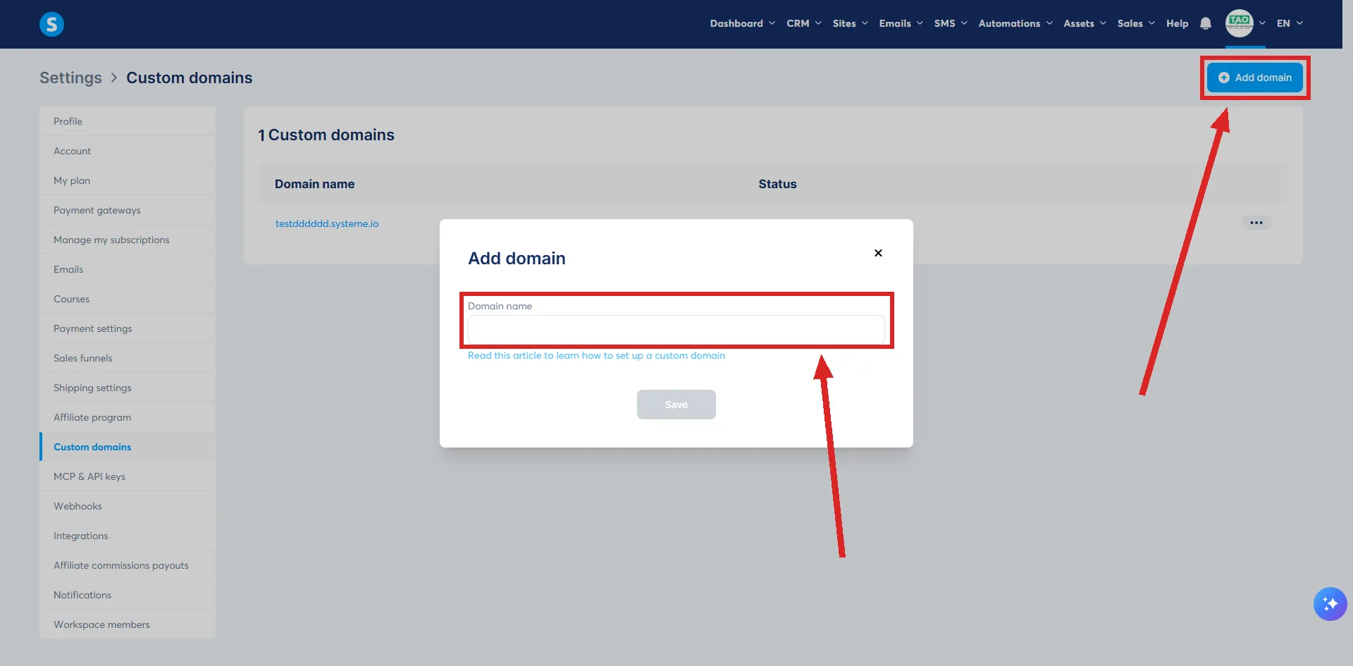Open Payment gateways settings

click(128, 210)
